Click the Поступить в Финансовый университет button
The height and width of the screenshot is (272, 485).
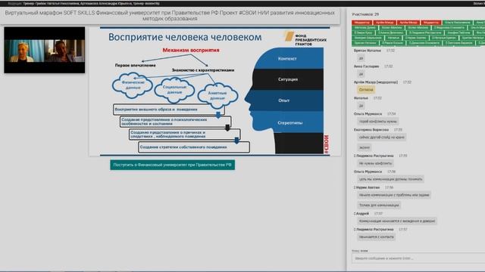pyautogui.click(x=172, y=165)
